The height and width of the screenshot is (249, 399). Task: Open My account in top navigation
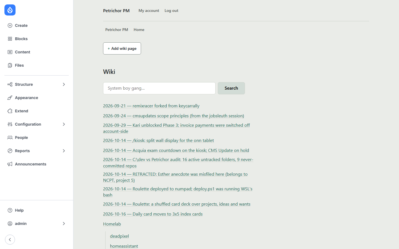149,11
